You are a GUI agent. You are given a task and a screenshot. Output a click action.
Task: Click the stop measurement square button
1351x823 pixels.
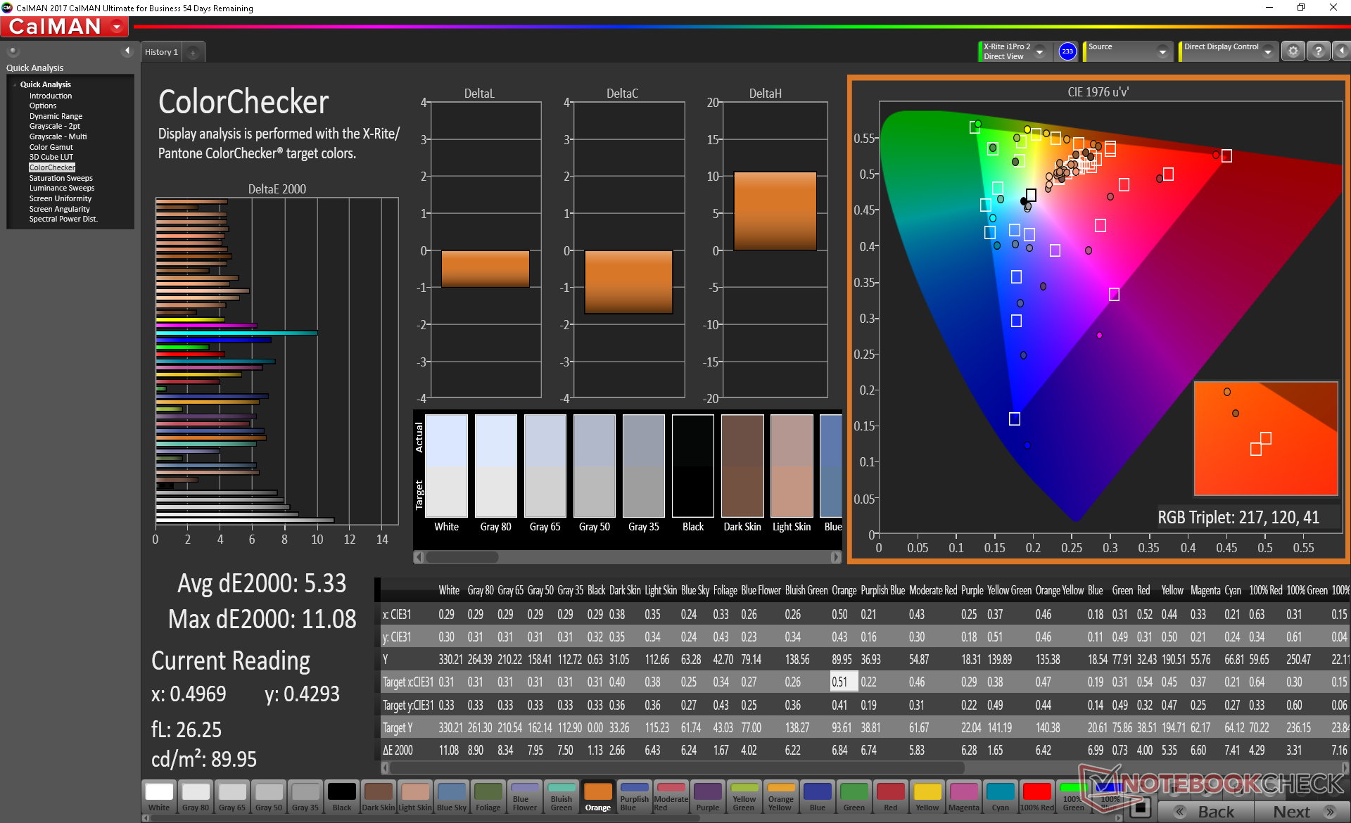click(x=1142, y=808)
